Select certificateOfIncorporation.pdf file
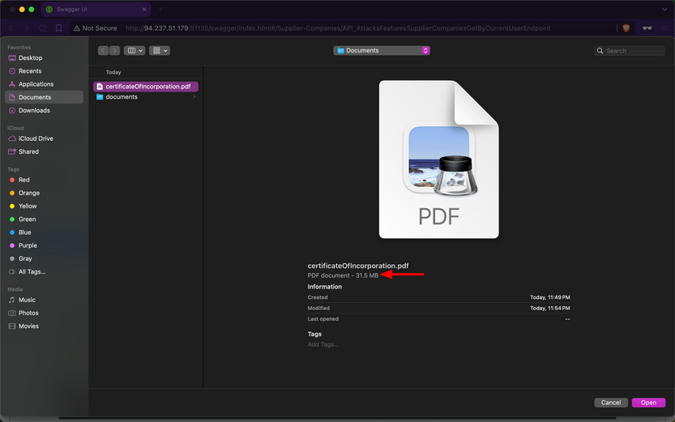Viewport: 675px width, 422px height. click(147, 86)
